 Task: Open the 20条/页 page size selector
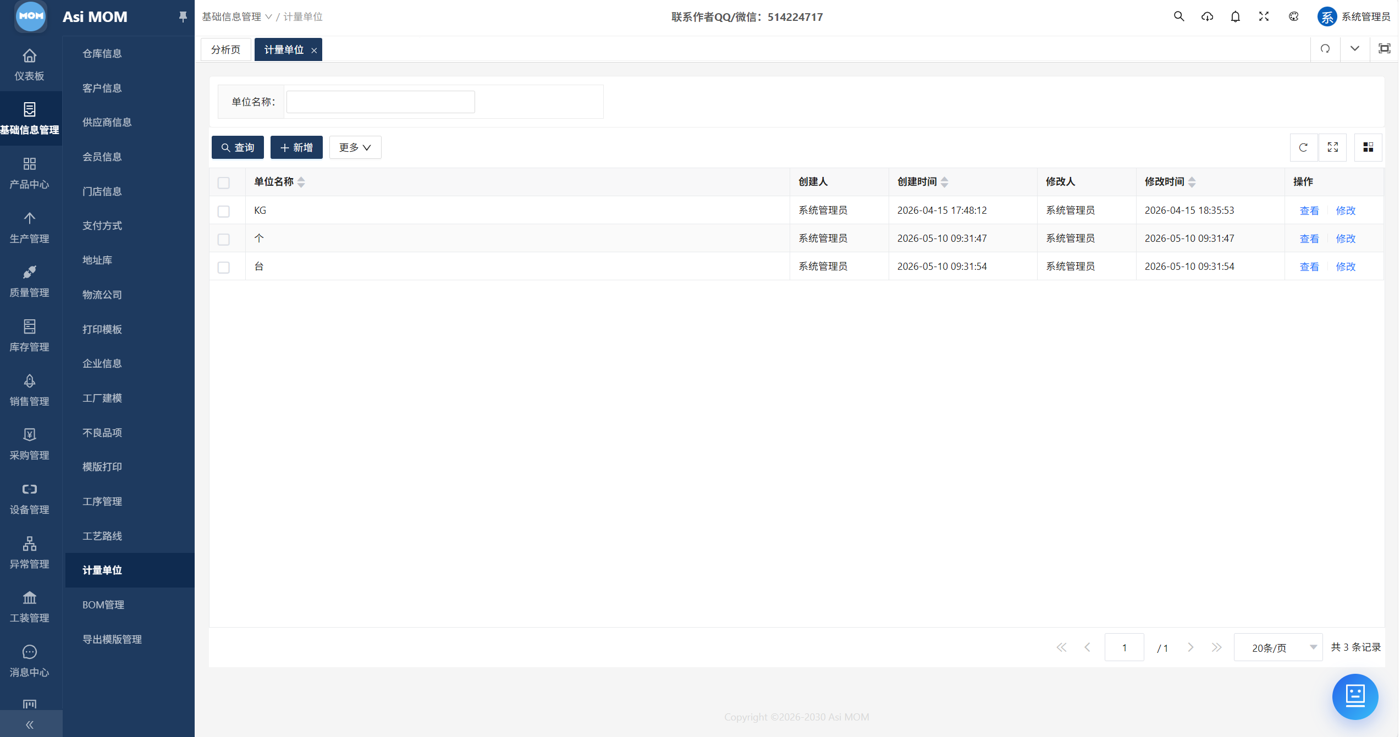pos(1278,647)
